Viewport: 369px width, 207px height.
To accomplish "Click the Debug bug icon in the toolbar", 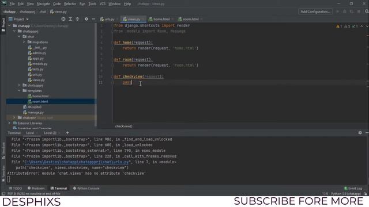I will pos(345,11).
